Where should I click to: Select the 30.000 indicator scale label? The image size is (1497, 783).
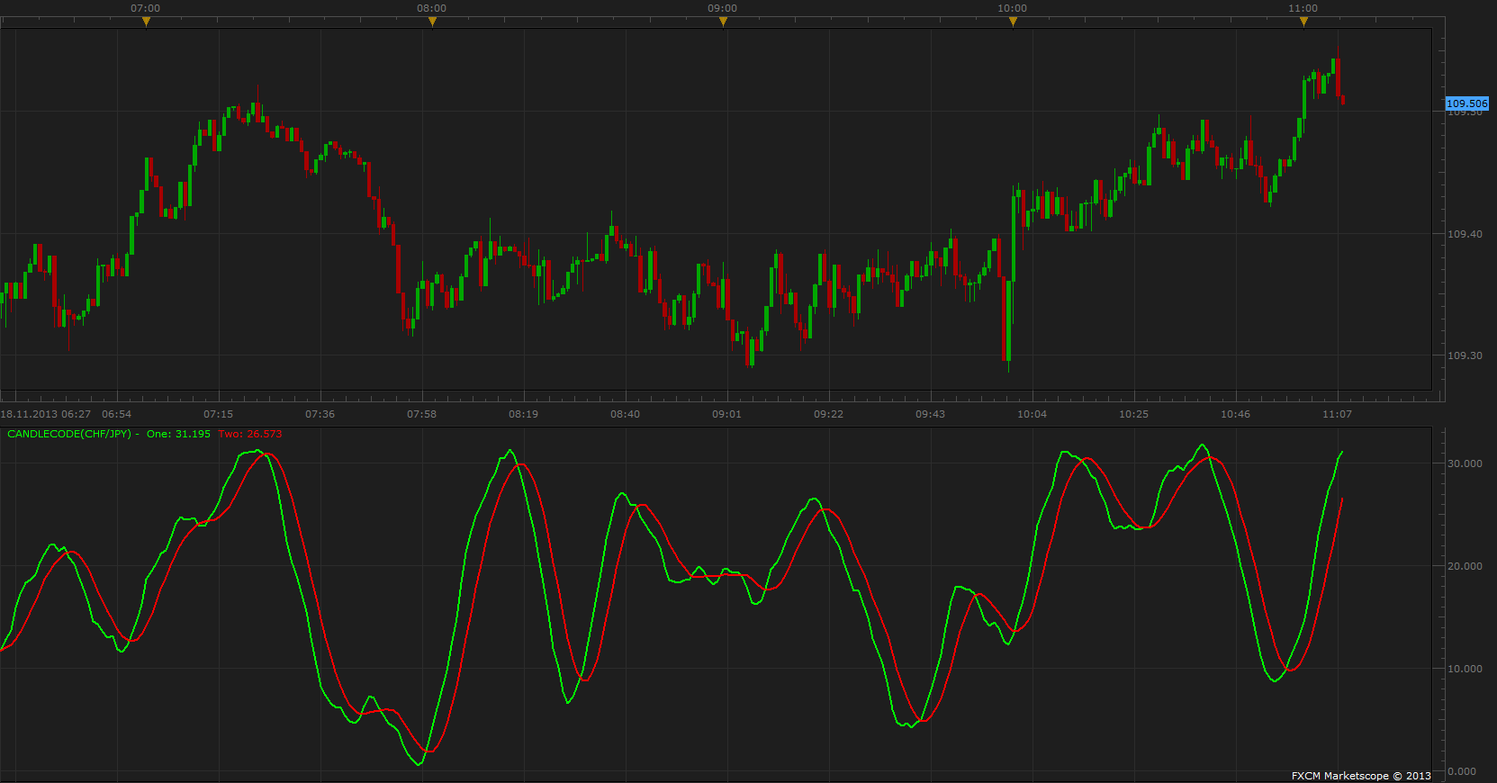click(x=1465, y=463)
